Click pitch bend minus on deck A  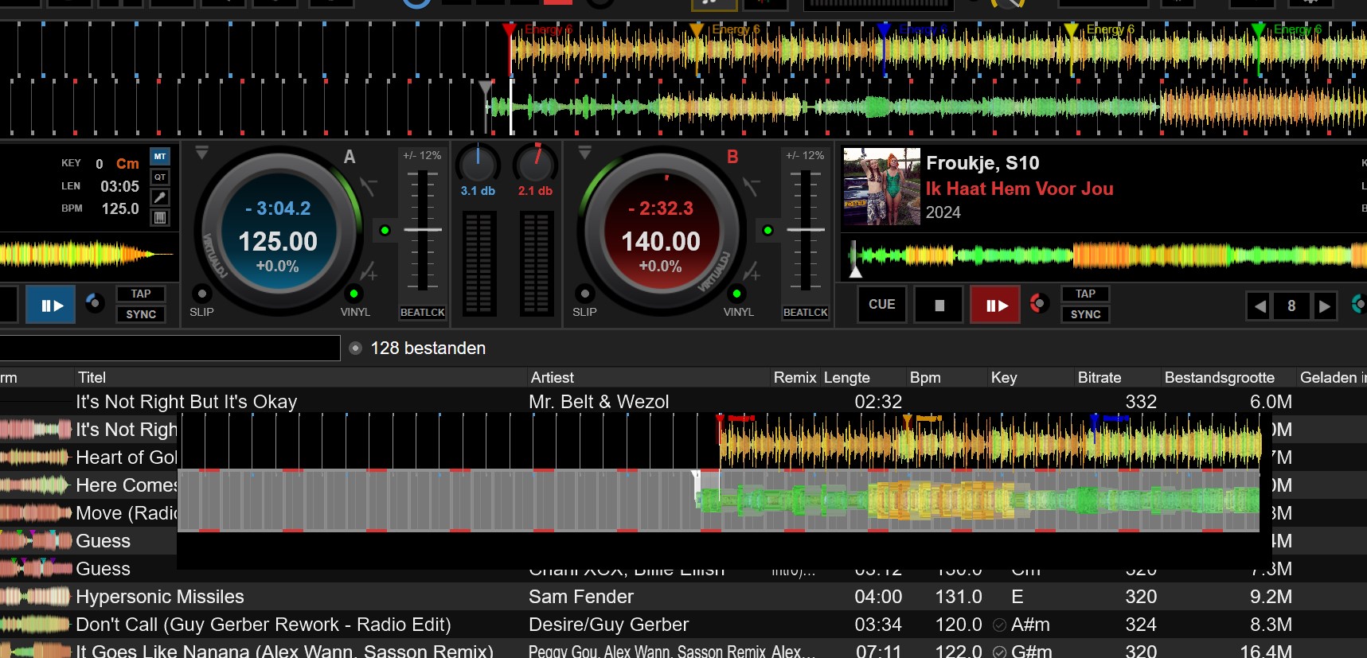click(x=368, y=186)
